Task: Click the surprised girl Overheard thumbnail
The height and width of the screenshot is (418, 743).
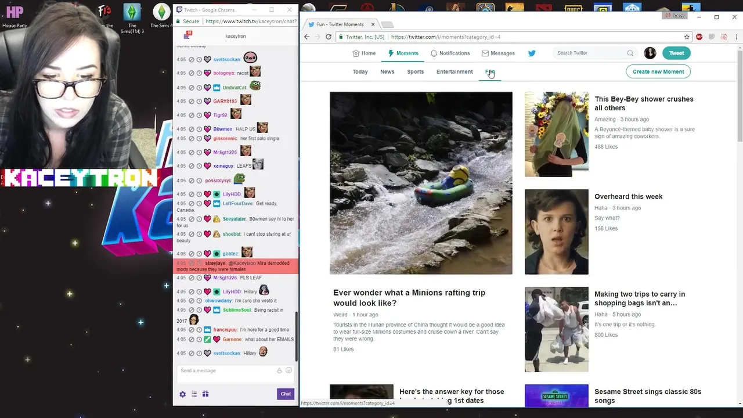Action: [556, 232]
